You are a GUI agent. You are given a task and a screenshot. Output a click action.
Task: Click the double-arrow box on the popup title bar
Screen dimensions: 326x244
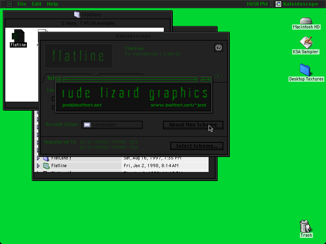(x=206, y=79)
